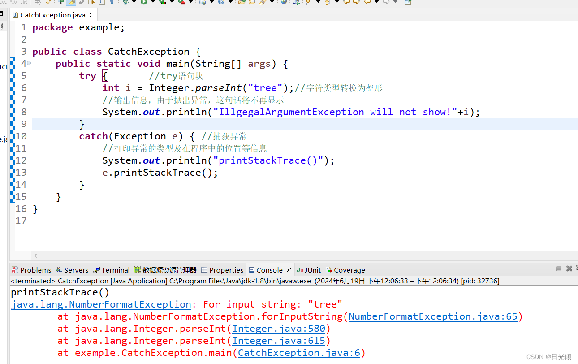The image size is (578, 364).
Task: Click line number 13 in gutter
Action: 21,173
